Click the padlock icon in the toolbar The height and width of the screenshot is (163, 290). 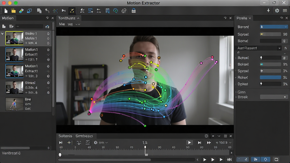point(134,11)
